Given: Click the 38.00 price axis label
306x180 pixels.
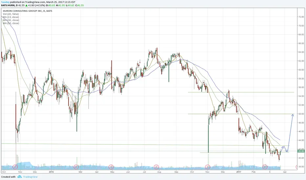Looking at the screenshot, I should point(301,167).
